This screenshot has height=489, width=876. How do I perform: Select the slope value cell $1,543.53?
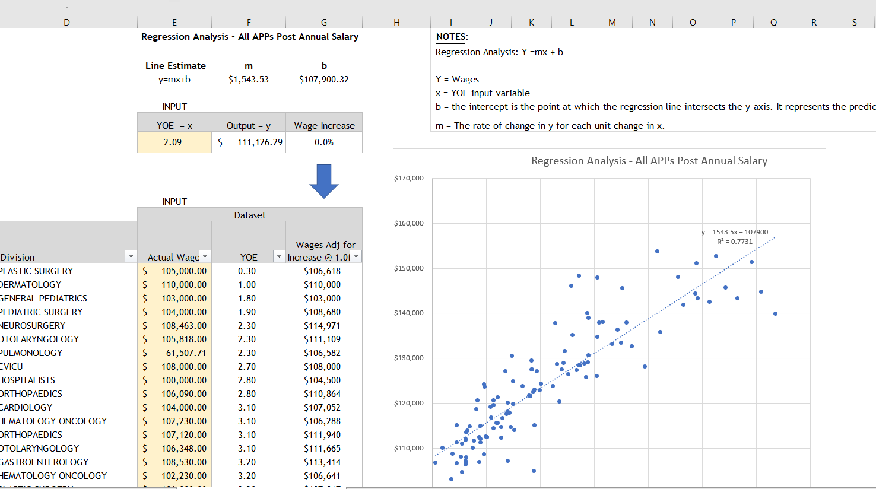click(249, 79)
